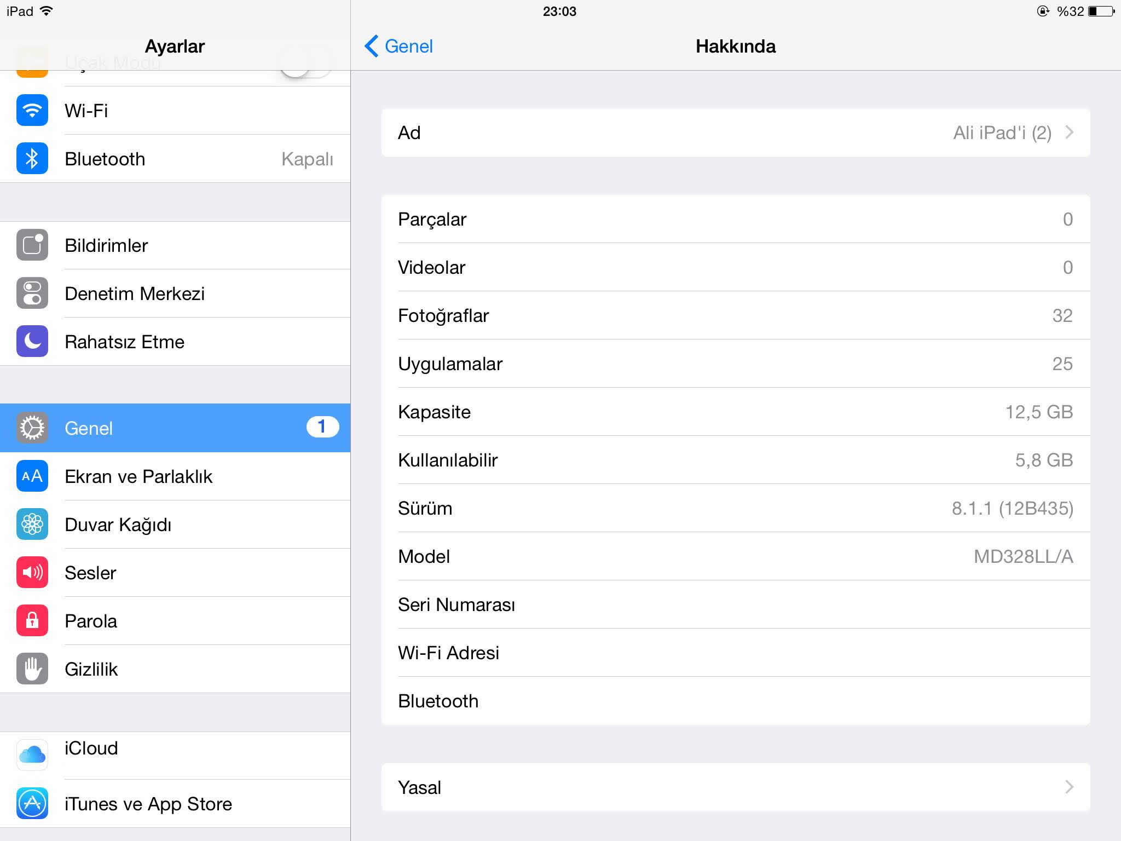1121x841 pixels.
Task: Open Ekran ve Parlaklık settings
Action: [x=175, y=476]
